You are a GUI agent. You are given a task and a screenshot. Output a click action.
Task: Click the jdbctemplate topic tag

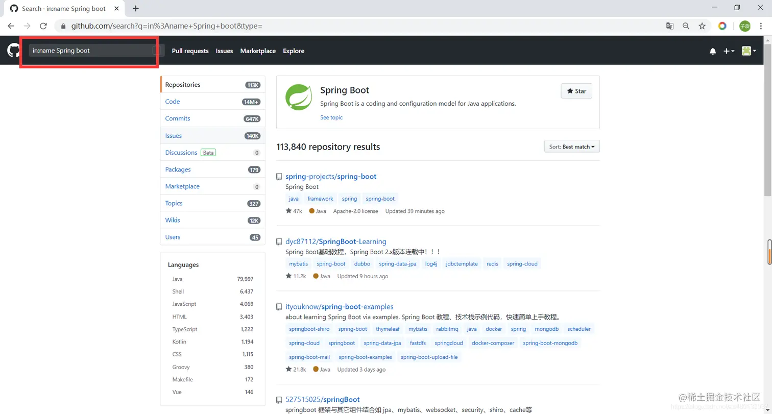(x=462, y=264)
